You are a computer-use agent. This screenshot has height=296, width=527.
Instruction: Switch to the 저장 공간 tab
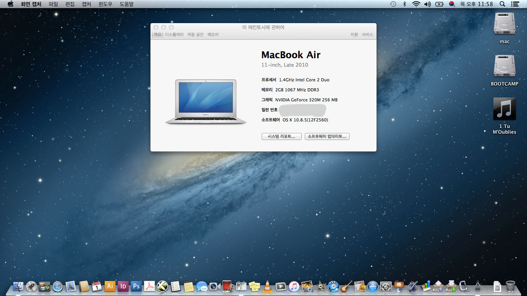[195, 35]
